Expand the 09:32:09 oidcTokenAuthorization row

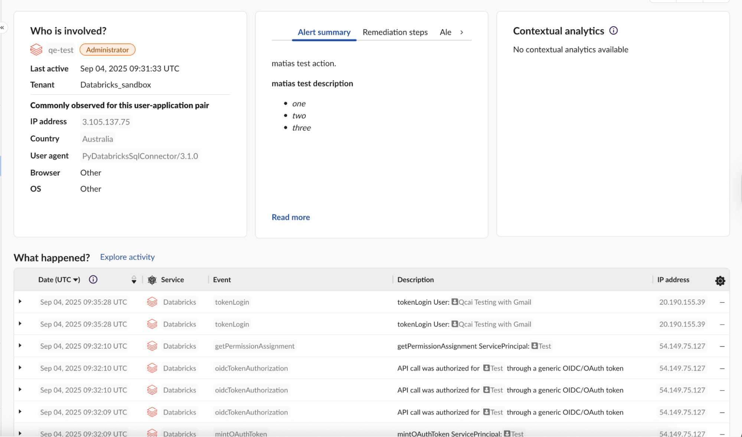point(20,411)
